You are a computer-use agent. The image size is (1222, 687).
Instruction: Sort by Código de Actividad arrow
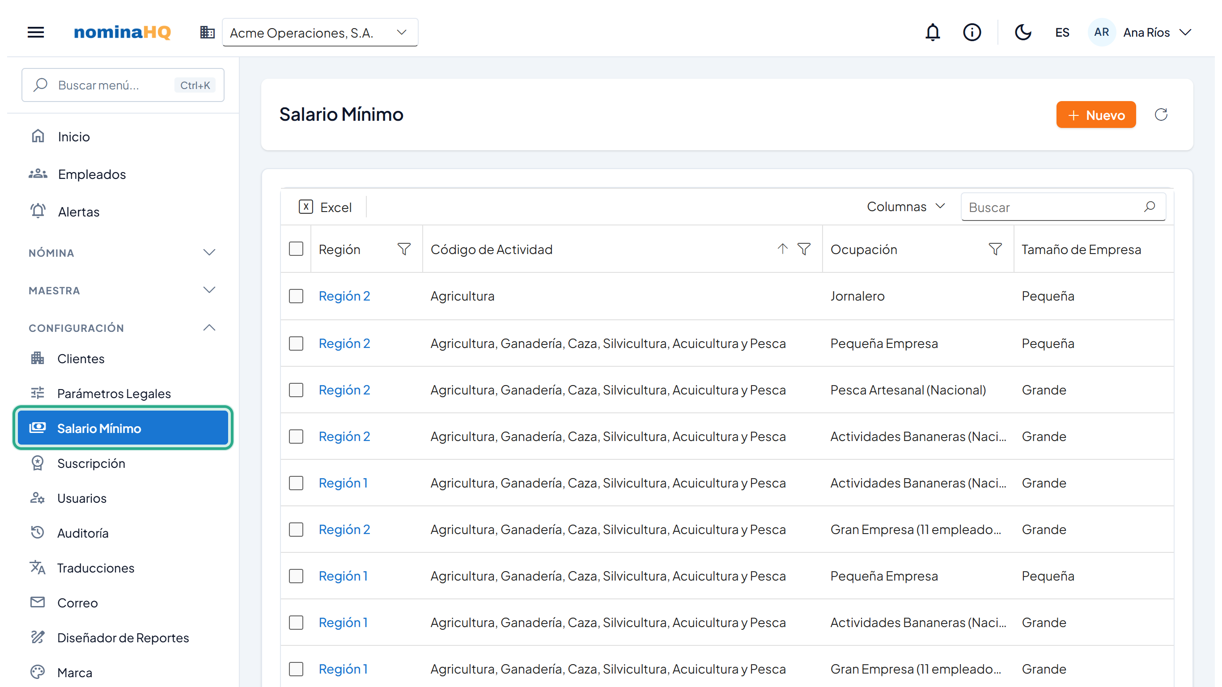(782, 249)
